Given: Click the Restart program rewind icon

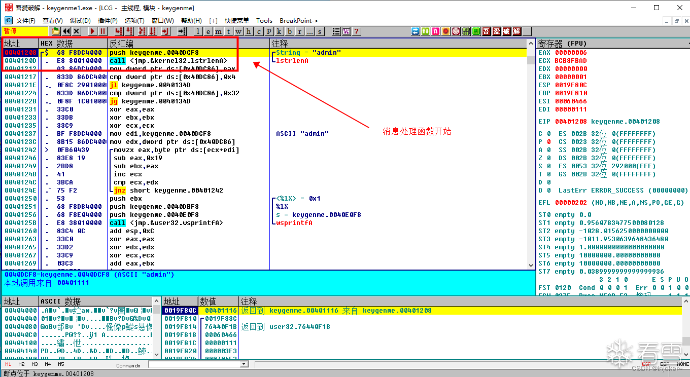Looking at the screenshot, I should click(66, 31).
